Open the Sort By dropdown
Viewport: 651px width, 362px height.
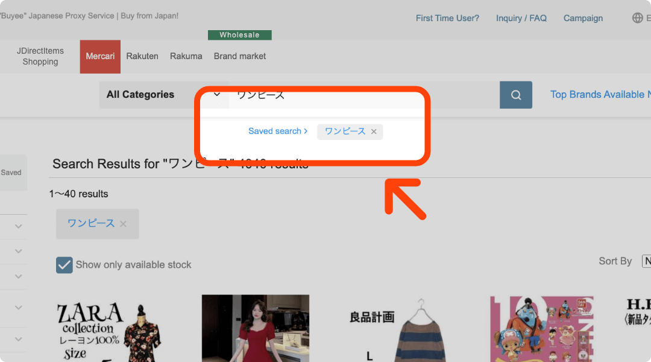(646, 261)
